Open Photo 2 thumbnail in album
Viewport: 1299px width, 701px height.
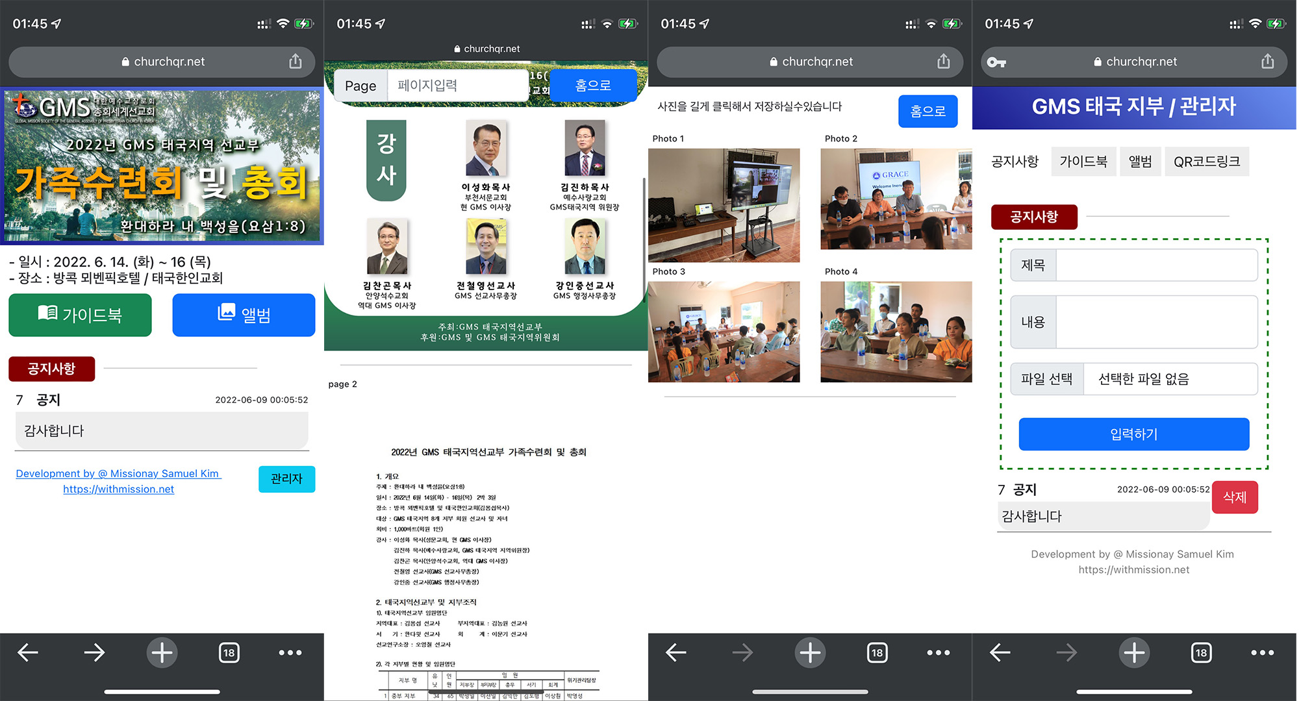[x=896, y=199]
